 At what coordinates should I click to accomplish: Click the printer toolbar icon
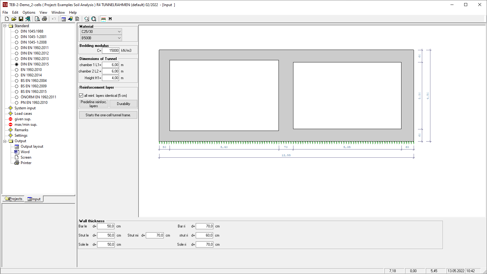tap(44, 19)
